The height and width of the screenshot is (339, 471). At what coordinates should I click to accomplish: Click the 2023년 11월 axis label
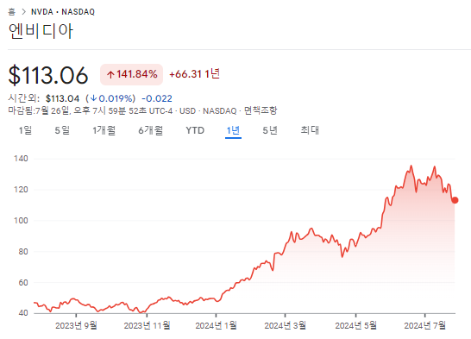click(x=147, y=325)
